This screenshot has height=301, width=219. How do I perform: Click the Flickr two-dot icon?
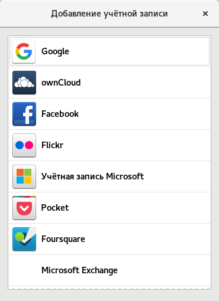[24, 145]
